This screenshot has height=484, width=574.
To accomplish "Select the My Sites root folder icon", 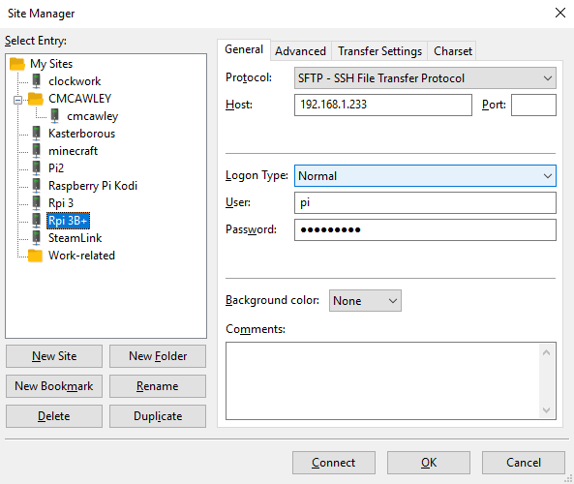I will coord(17,64).
